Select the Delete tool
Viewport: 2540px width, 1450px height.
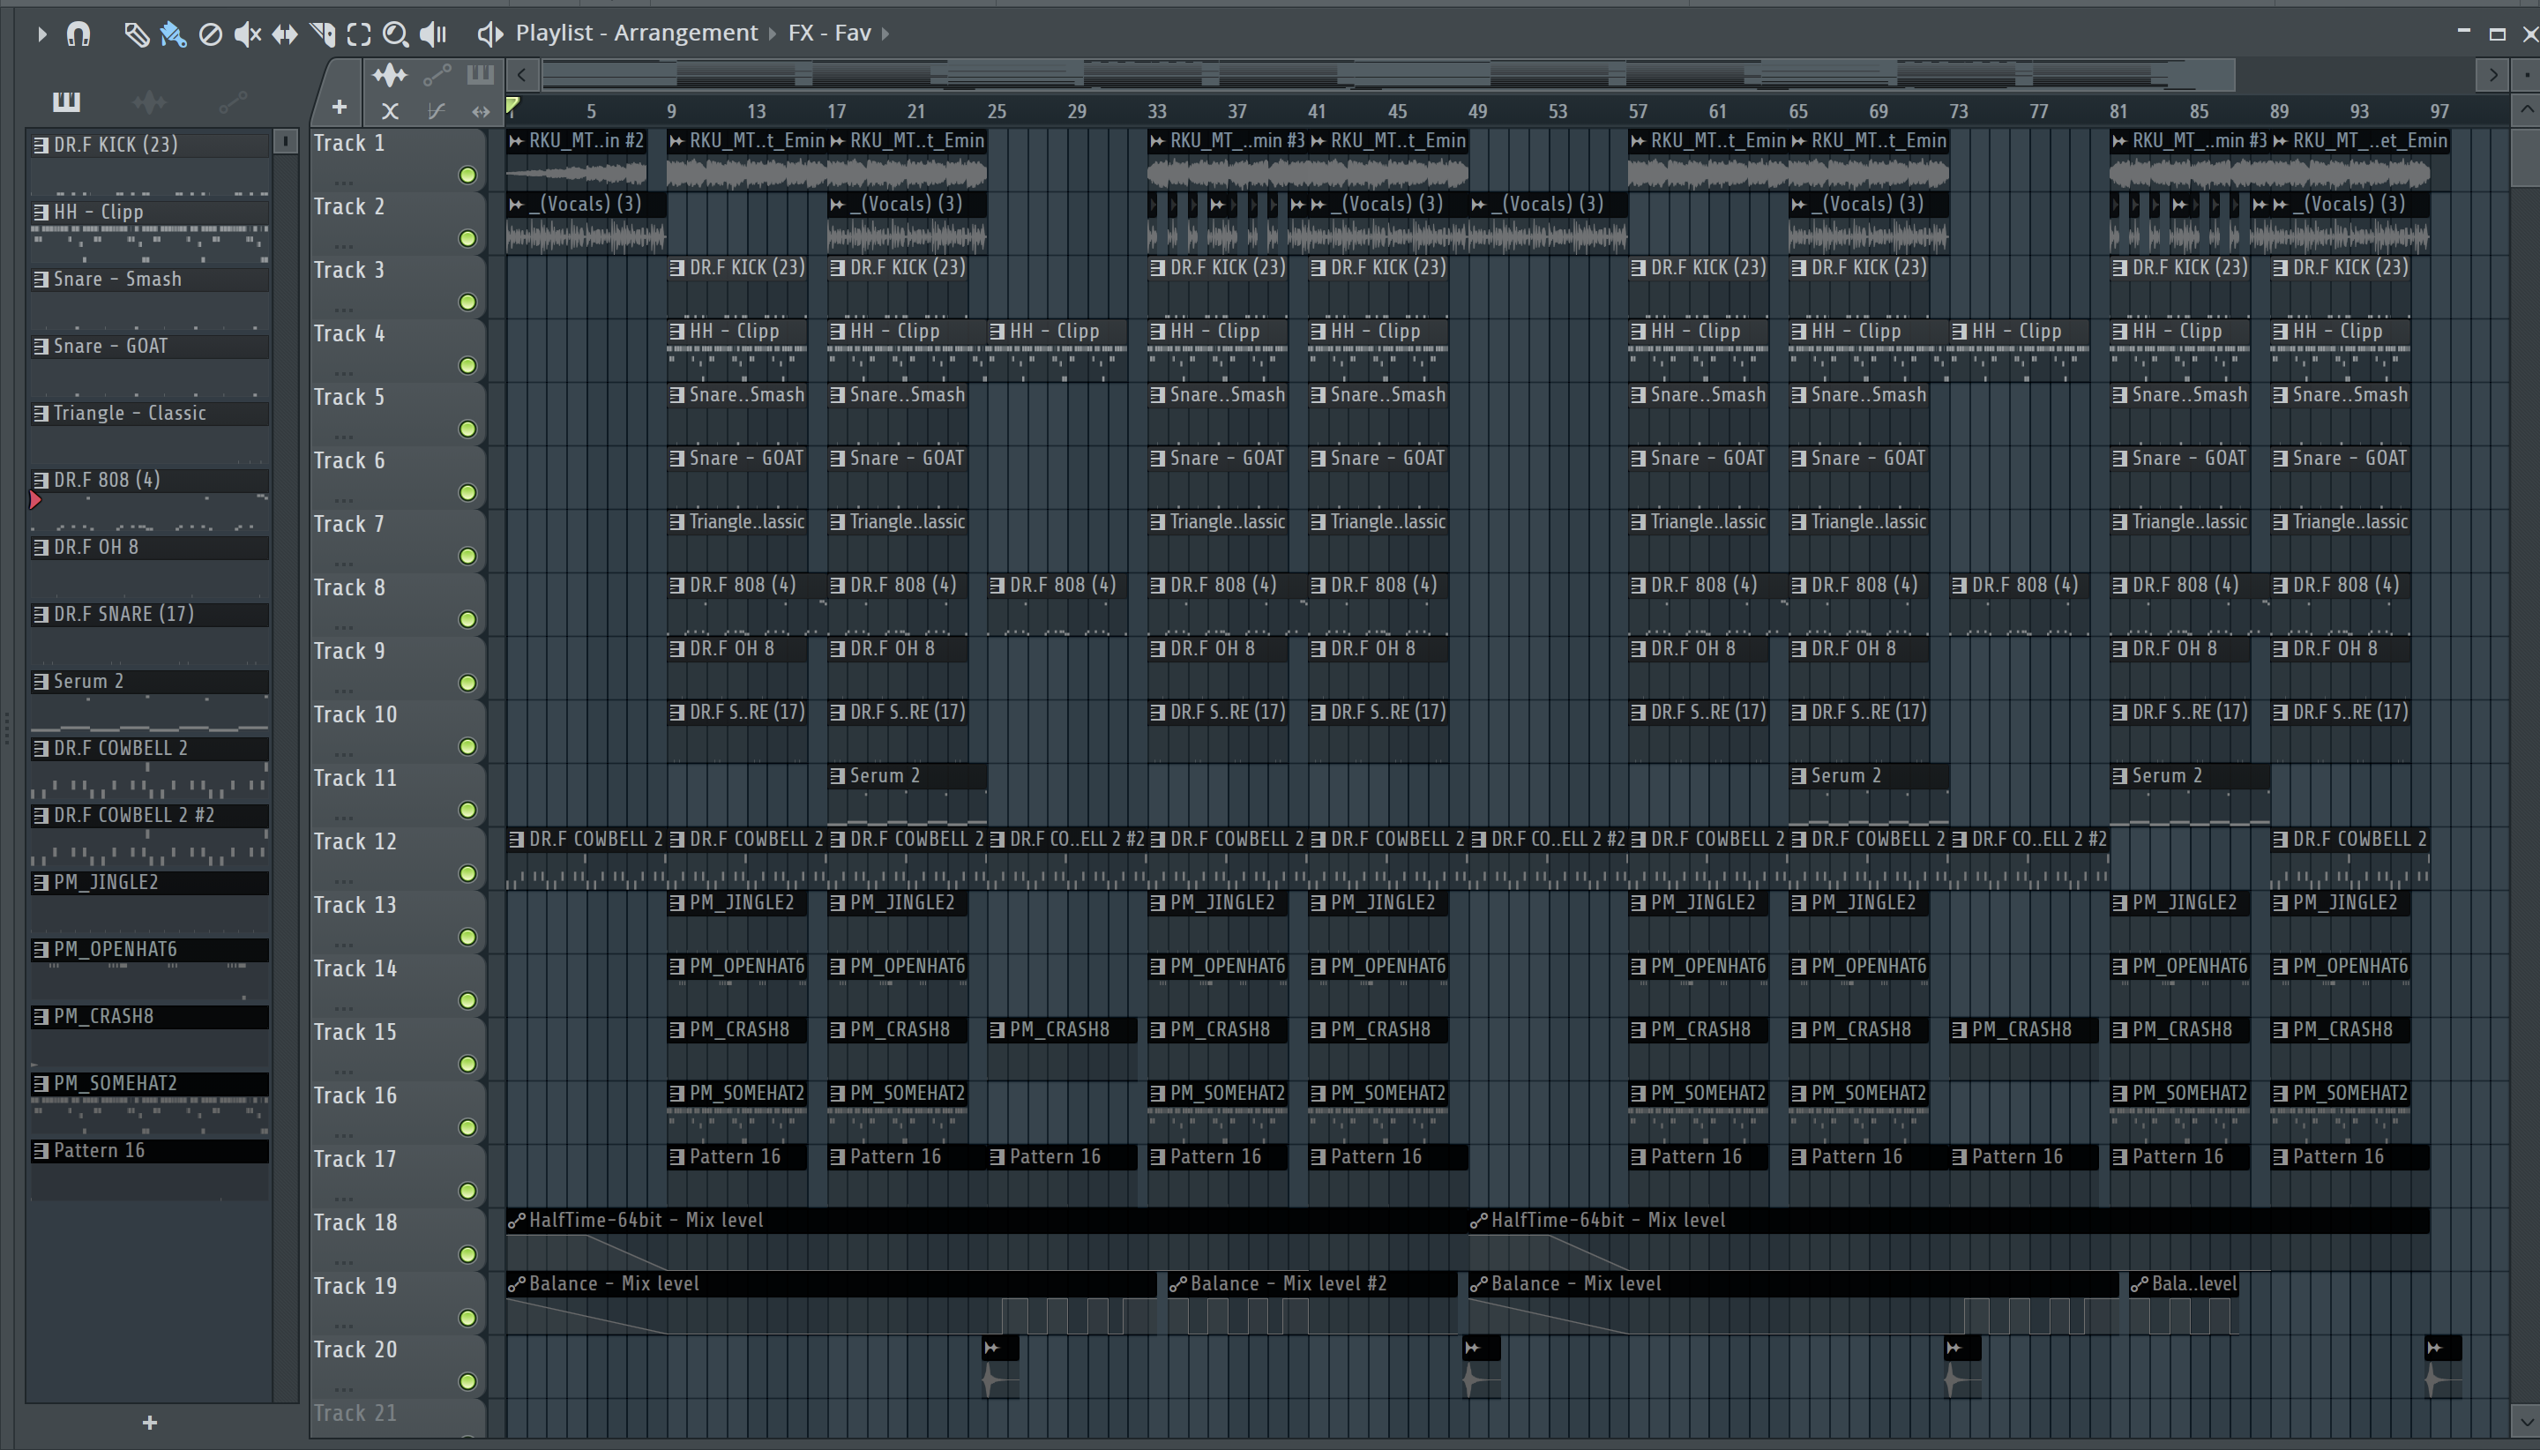pyautogui.click(x=210, y=35)
